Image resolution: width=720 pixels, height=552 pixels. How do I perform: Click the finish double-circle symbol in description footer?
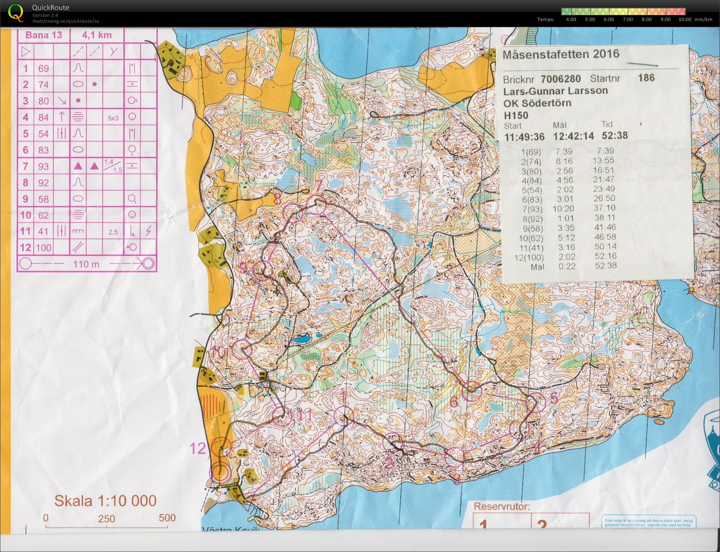(x=148, y=264)
